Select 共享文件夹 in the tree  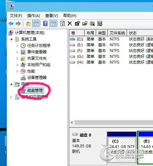tap(37, 58)
